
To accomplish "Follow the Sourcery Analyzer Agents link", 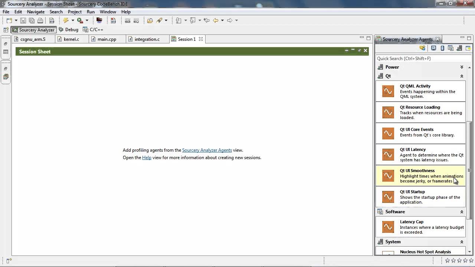I will [207, 150].
